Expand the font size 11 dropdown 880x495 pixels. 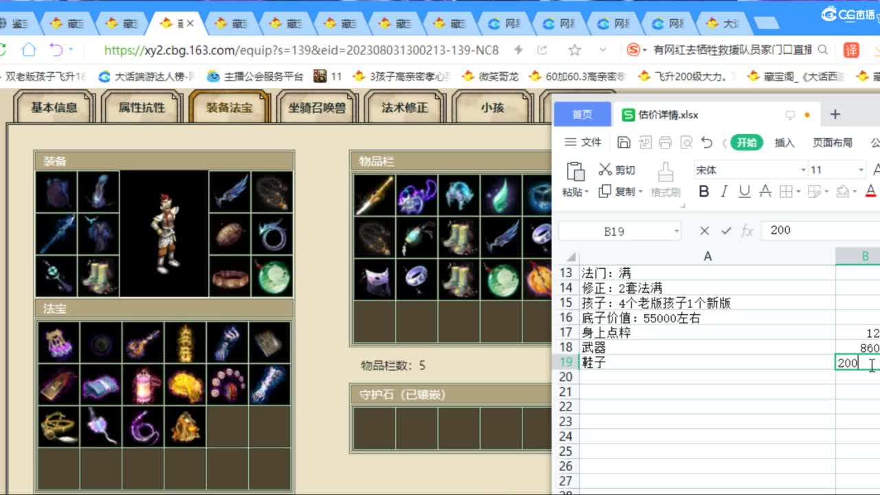click(861, 170)
